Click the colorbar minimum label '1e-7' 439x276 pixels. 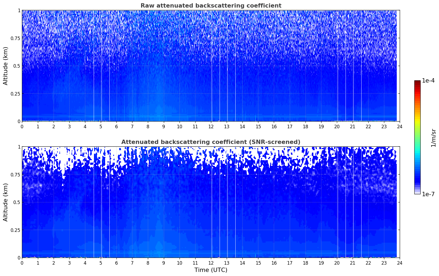(428, 194)
